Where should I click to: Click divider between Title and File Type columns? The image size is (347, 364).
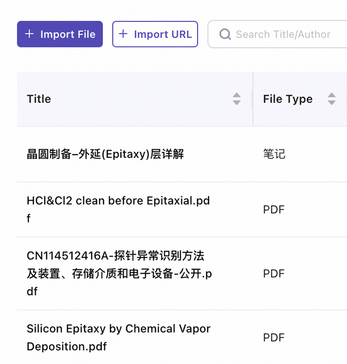(253, 99)
